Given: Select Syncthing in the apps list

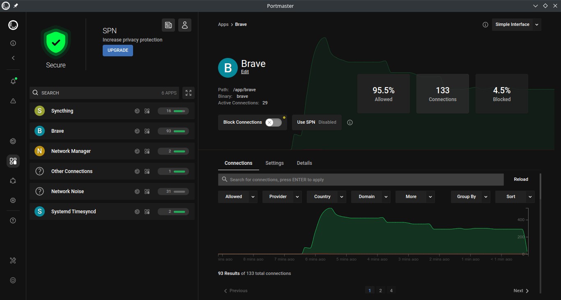Looking at the screenshot, I should pyautogui.click(x=112, y=111).
